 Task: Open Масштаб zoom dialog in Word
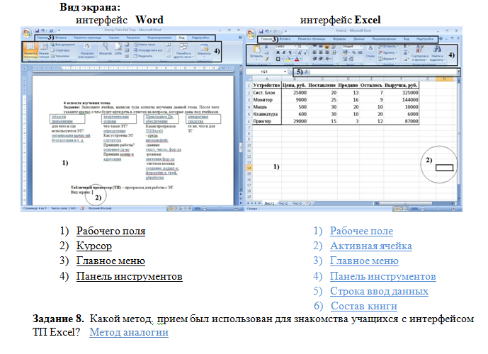click(x=106, y=49)
